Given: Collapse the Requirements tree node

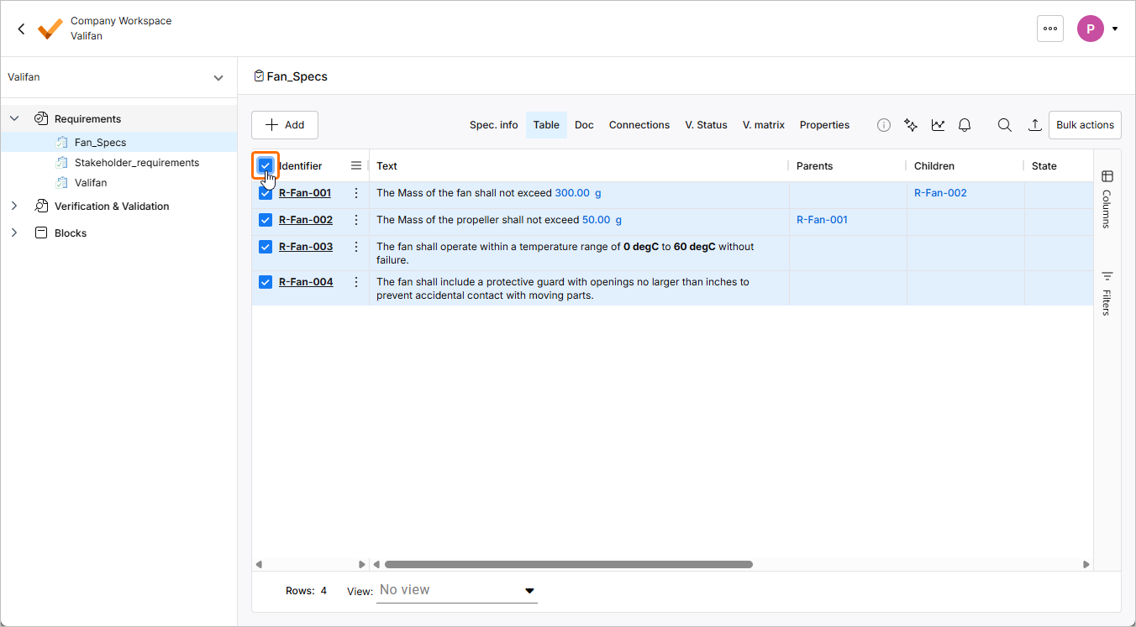Looking at the screenshot, I should pos(14,119).
